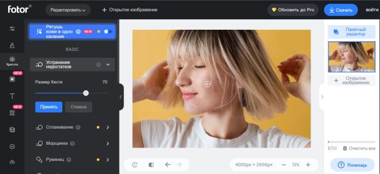Click the войти login link
The width and height of the screenshot is (380, 174).
tap(372, 10)
